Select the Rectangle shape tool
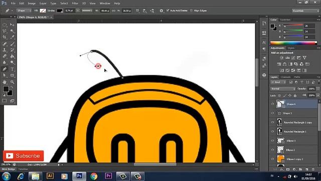 [x=12, y=75]
